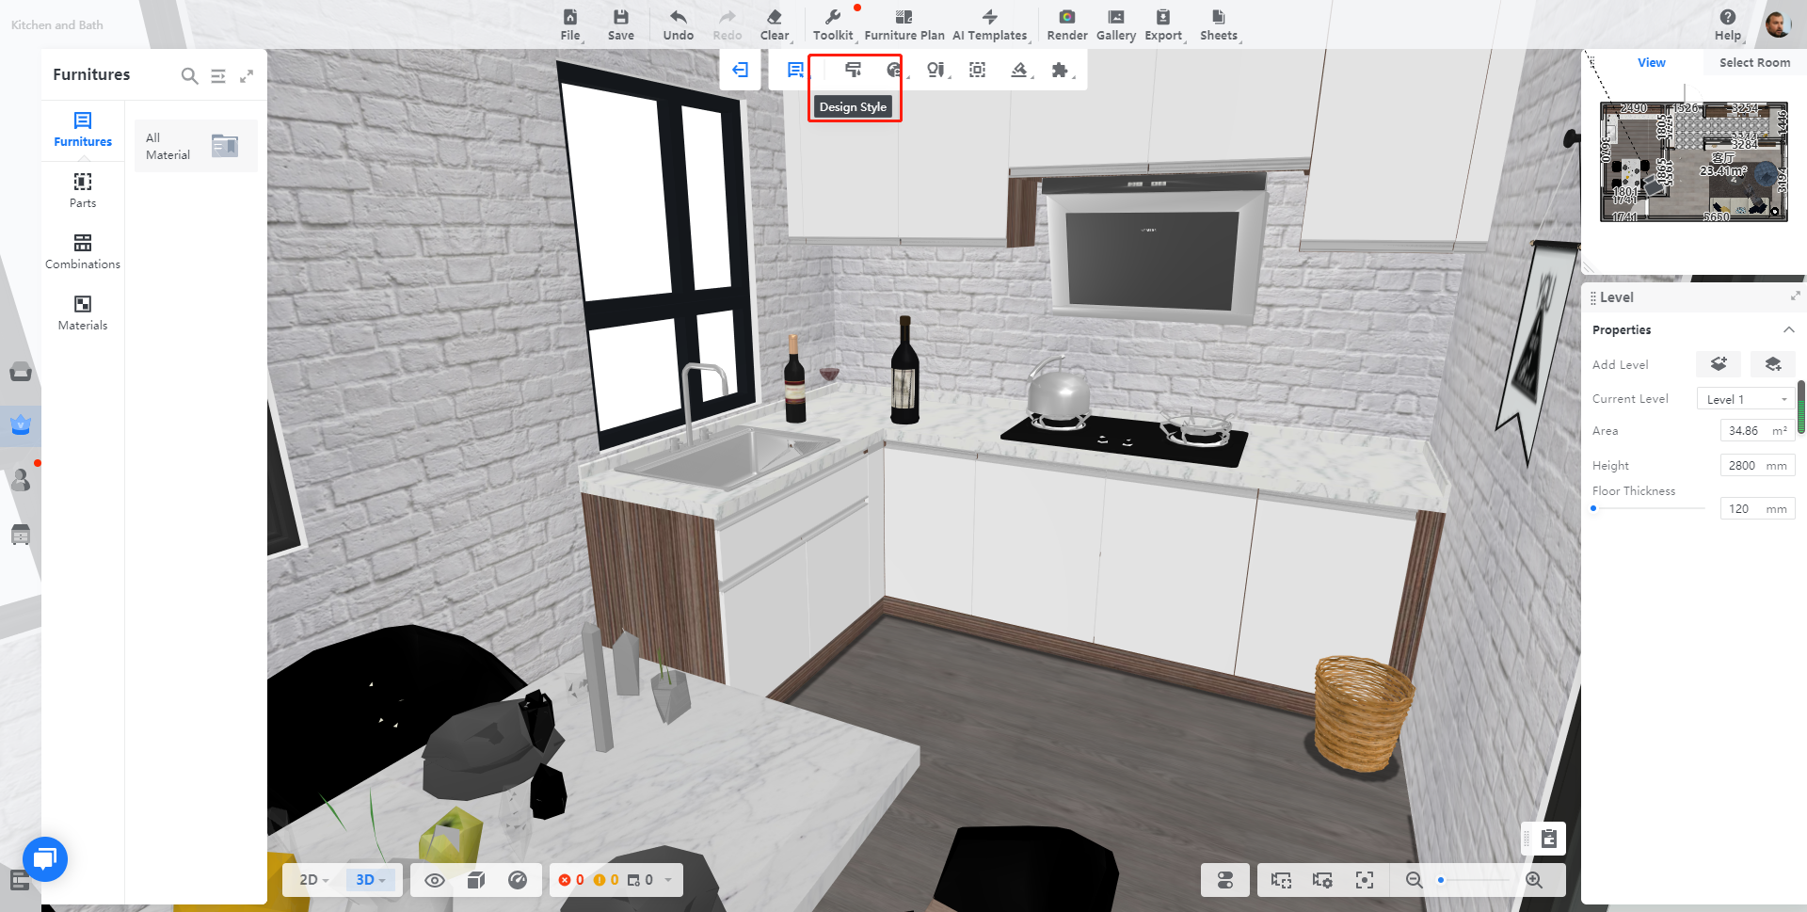This screenshot has width=1807, height=912.
Task: Open Materials section in left panel
Action: click(83, 312)
